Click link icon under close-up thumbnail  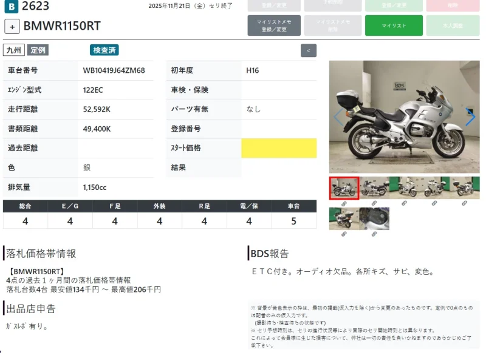click(x=374, y=234)
